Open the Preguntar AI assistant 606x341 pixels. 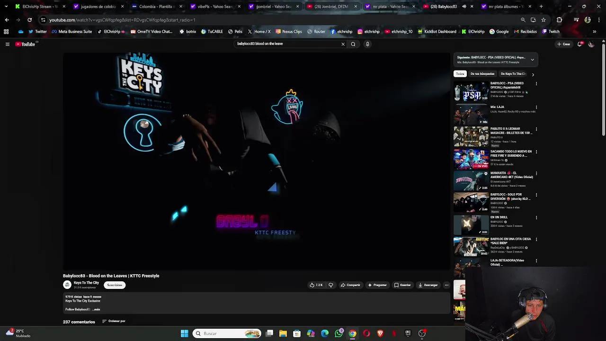[377, 285]
